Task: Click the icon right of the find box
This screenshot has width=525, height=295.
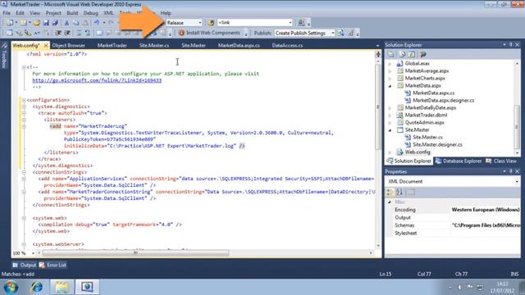Action: click(301, 22)
